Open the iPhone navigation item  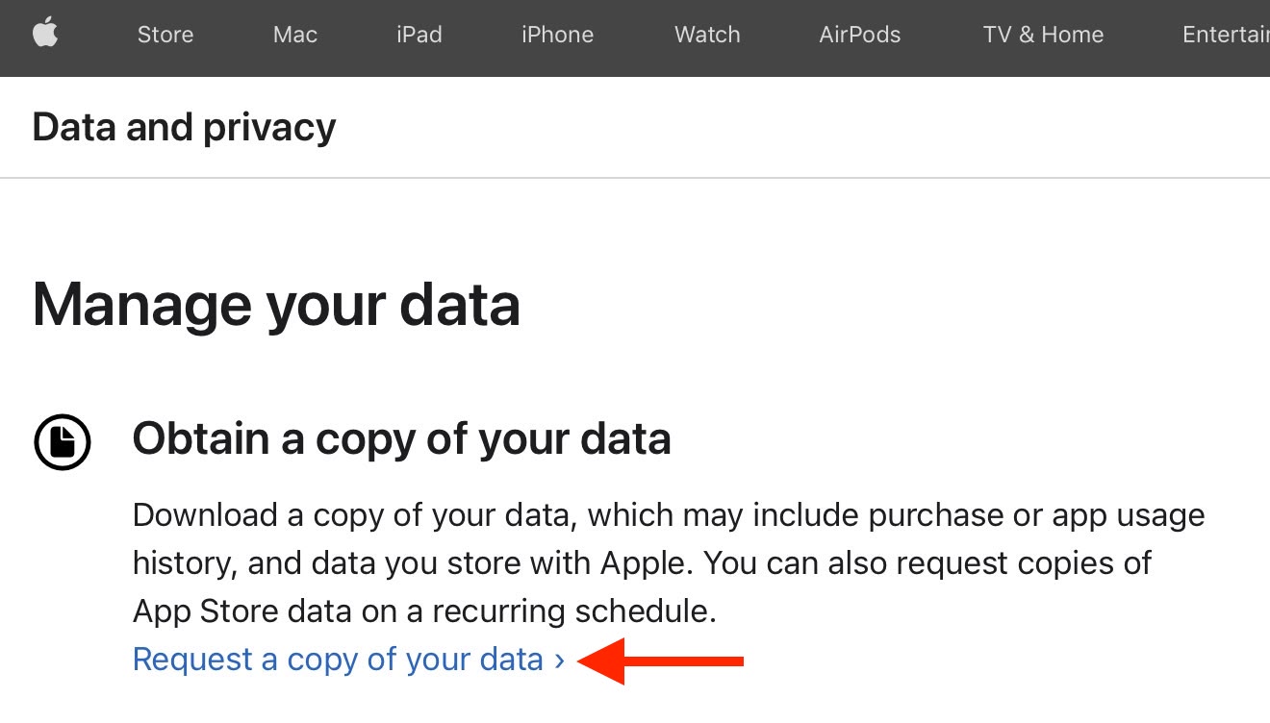pos(557,35)
